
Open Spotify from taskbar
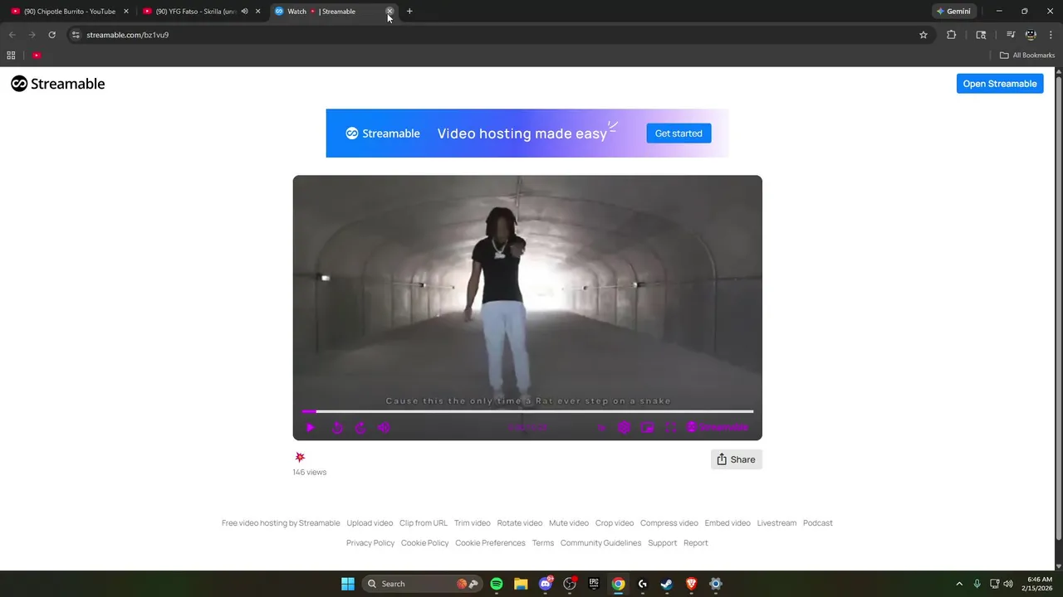[497, 584]
